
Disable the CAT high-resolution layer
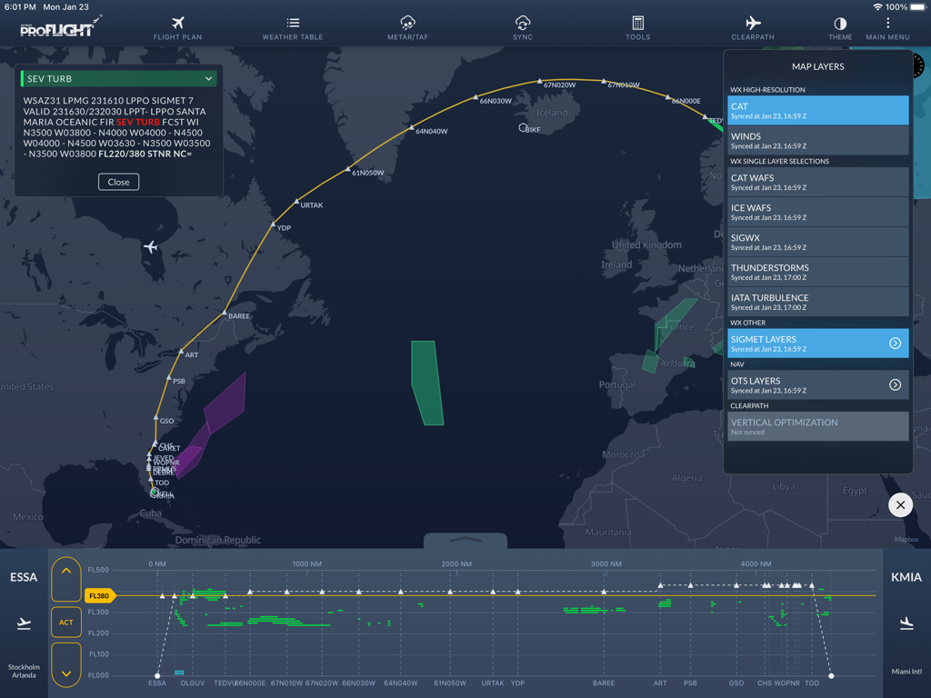click(x=817, y=110)
